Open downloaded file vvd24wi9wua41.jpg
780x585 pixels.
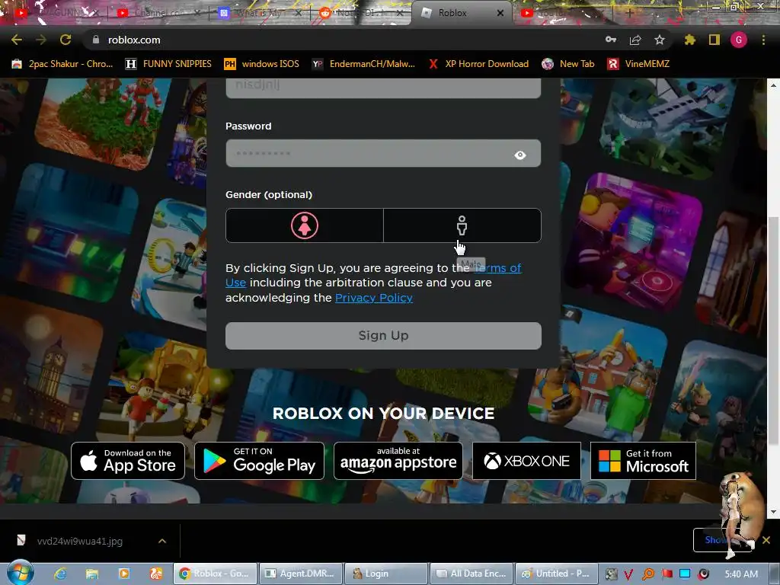[79, 541]
